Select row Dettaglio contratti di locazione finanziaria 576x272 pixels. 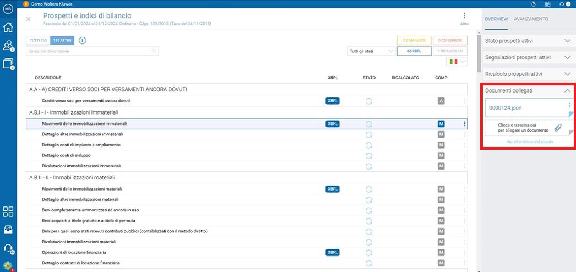247,263
